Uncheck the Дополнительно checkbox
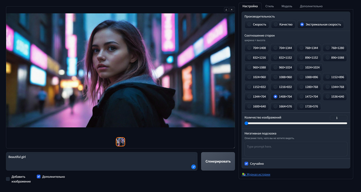The image size is (361, 192). click(x=39, y=177)
